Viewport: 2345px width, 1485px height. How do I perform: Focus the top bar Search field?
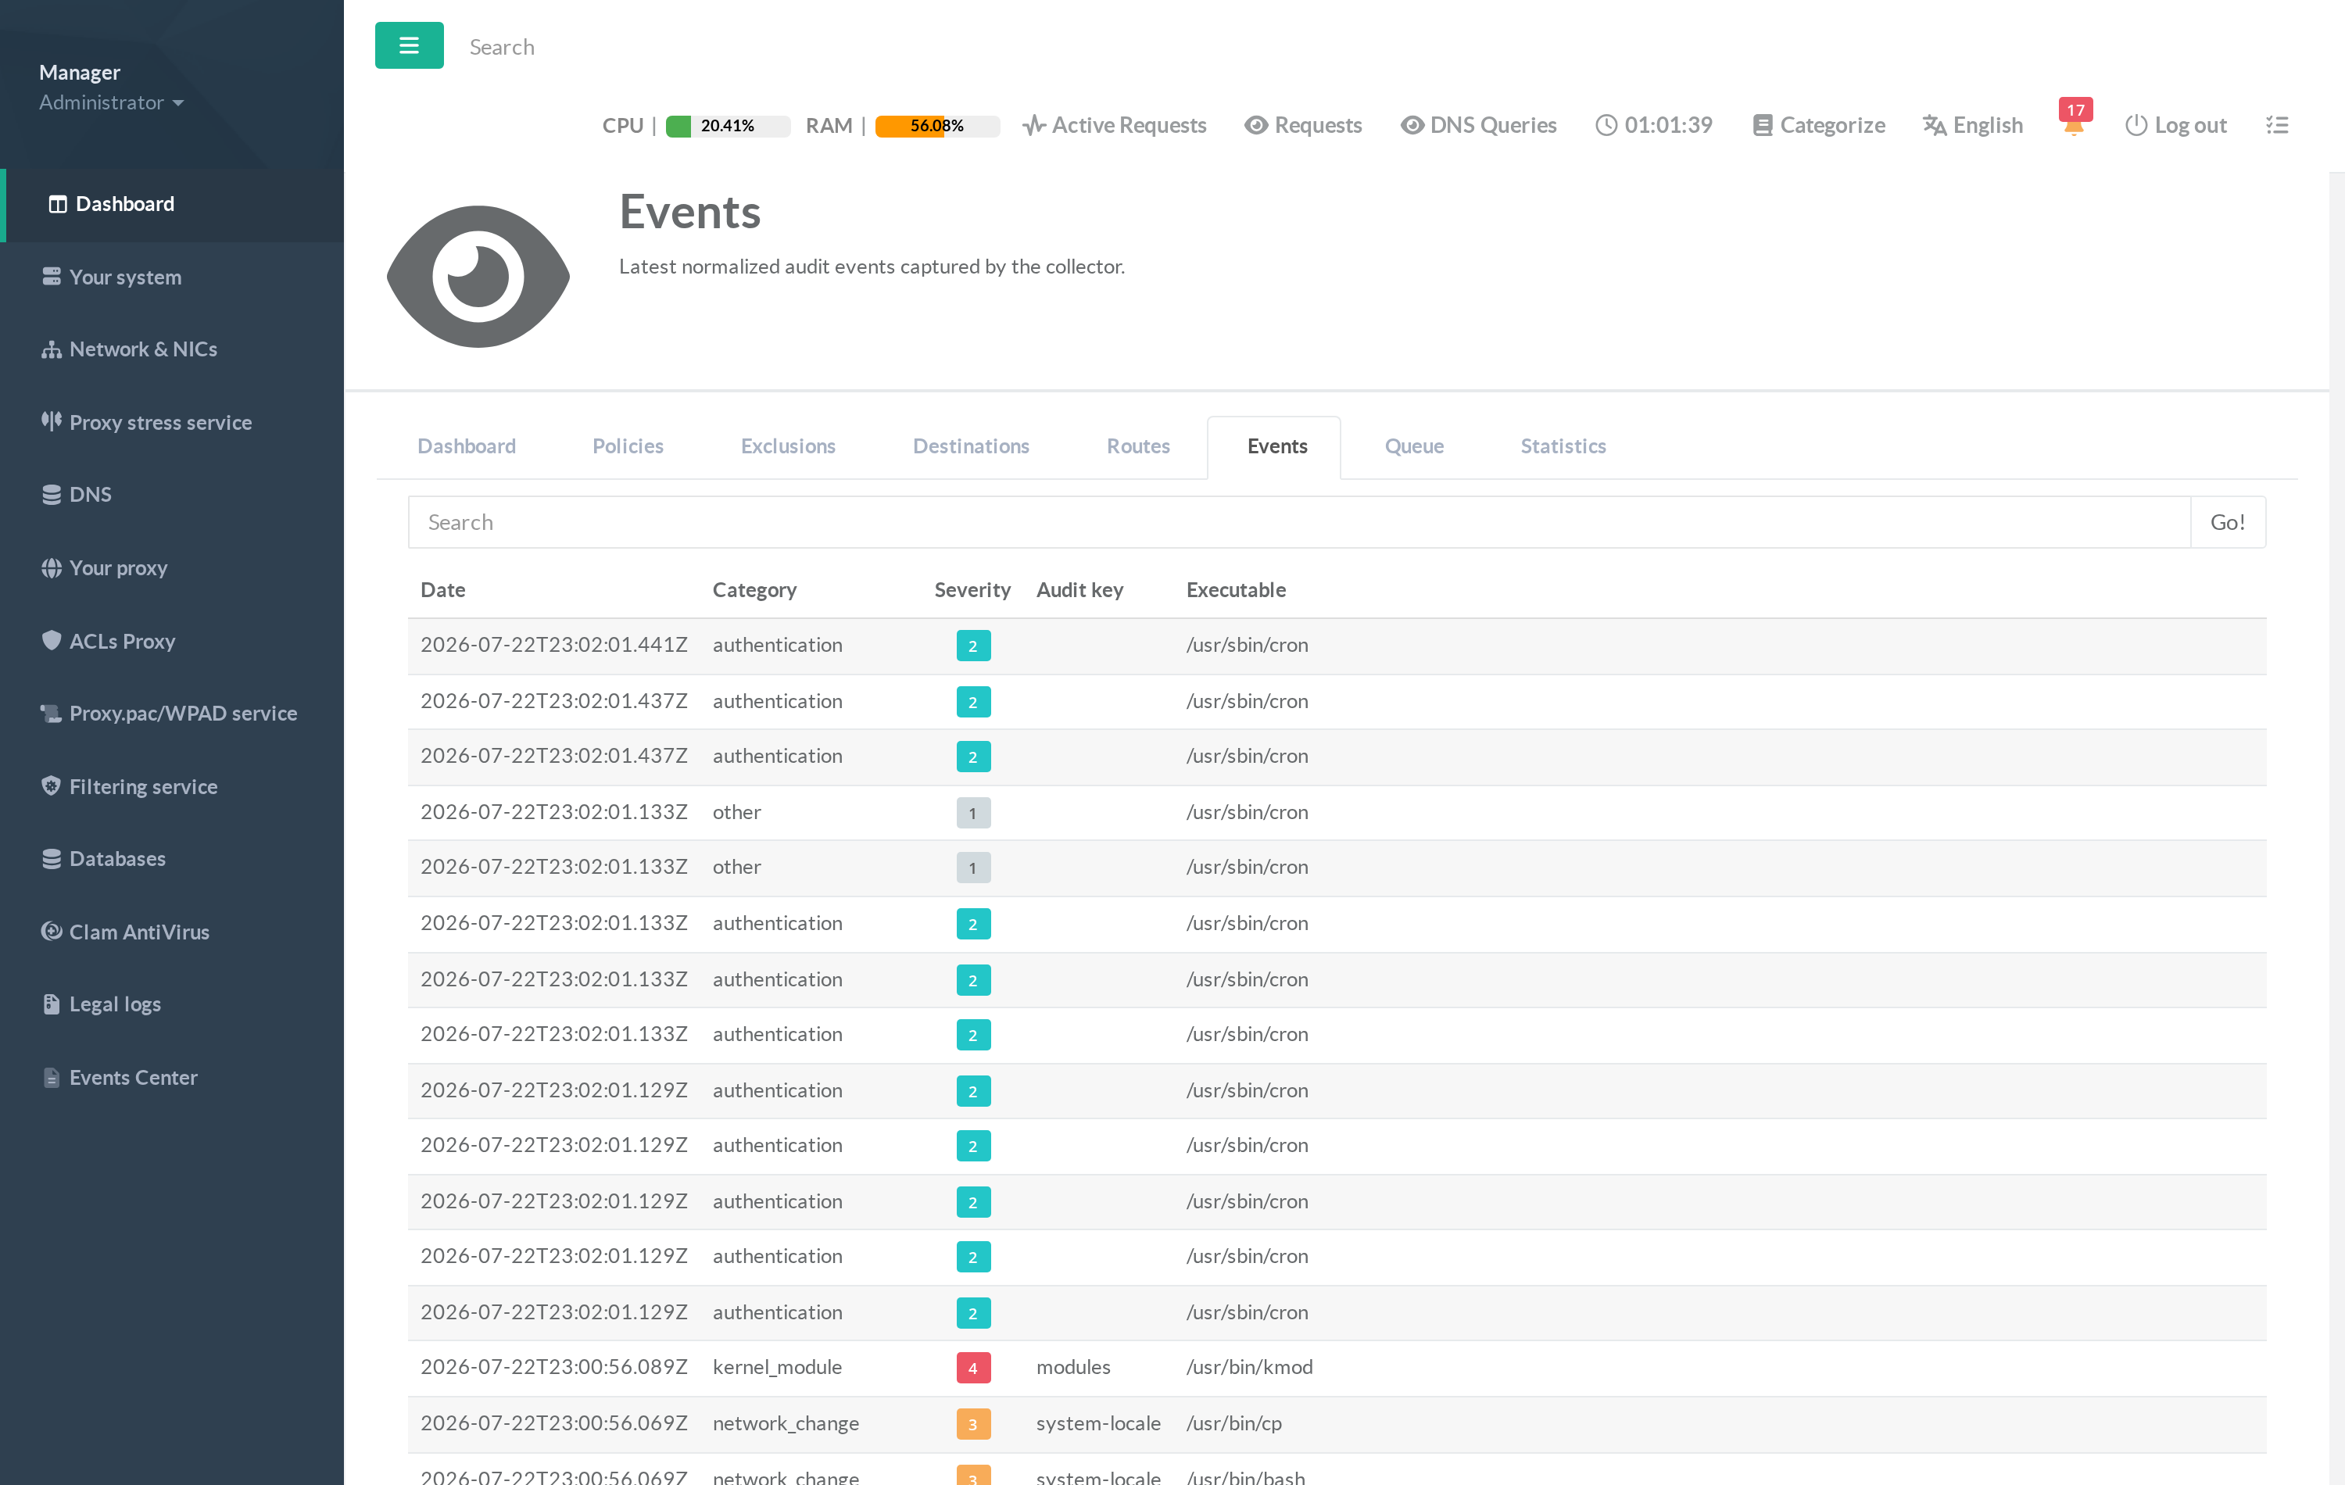502,47
